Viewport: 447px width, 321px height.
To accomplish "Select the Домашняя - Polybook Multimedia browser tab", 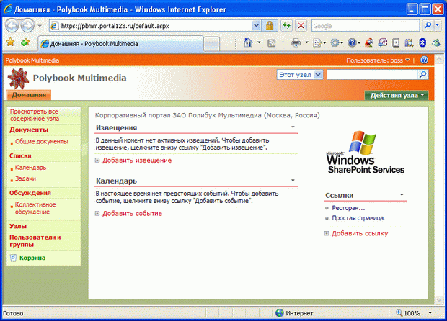I will click(x=120, y=44).
